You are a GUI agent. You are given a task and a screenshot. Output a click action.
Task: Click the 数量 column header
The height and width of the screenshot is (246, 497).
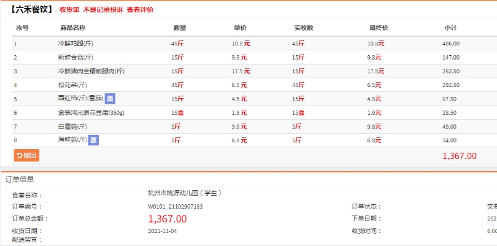click(180, 28)
